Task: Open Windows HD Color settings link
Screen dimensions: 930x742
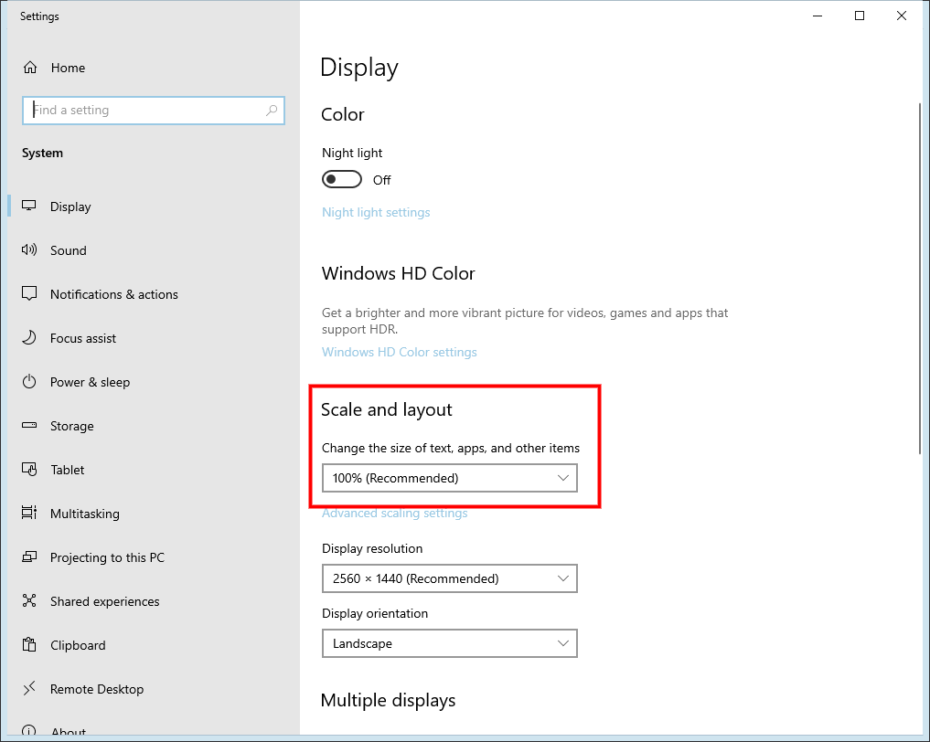Action: coord(400,352)
